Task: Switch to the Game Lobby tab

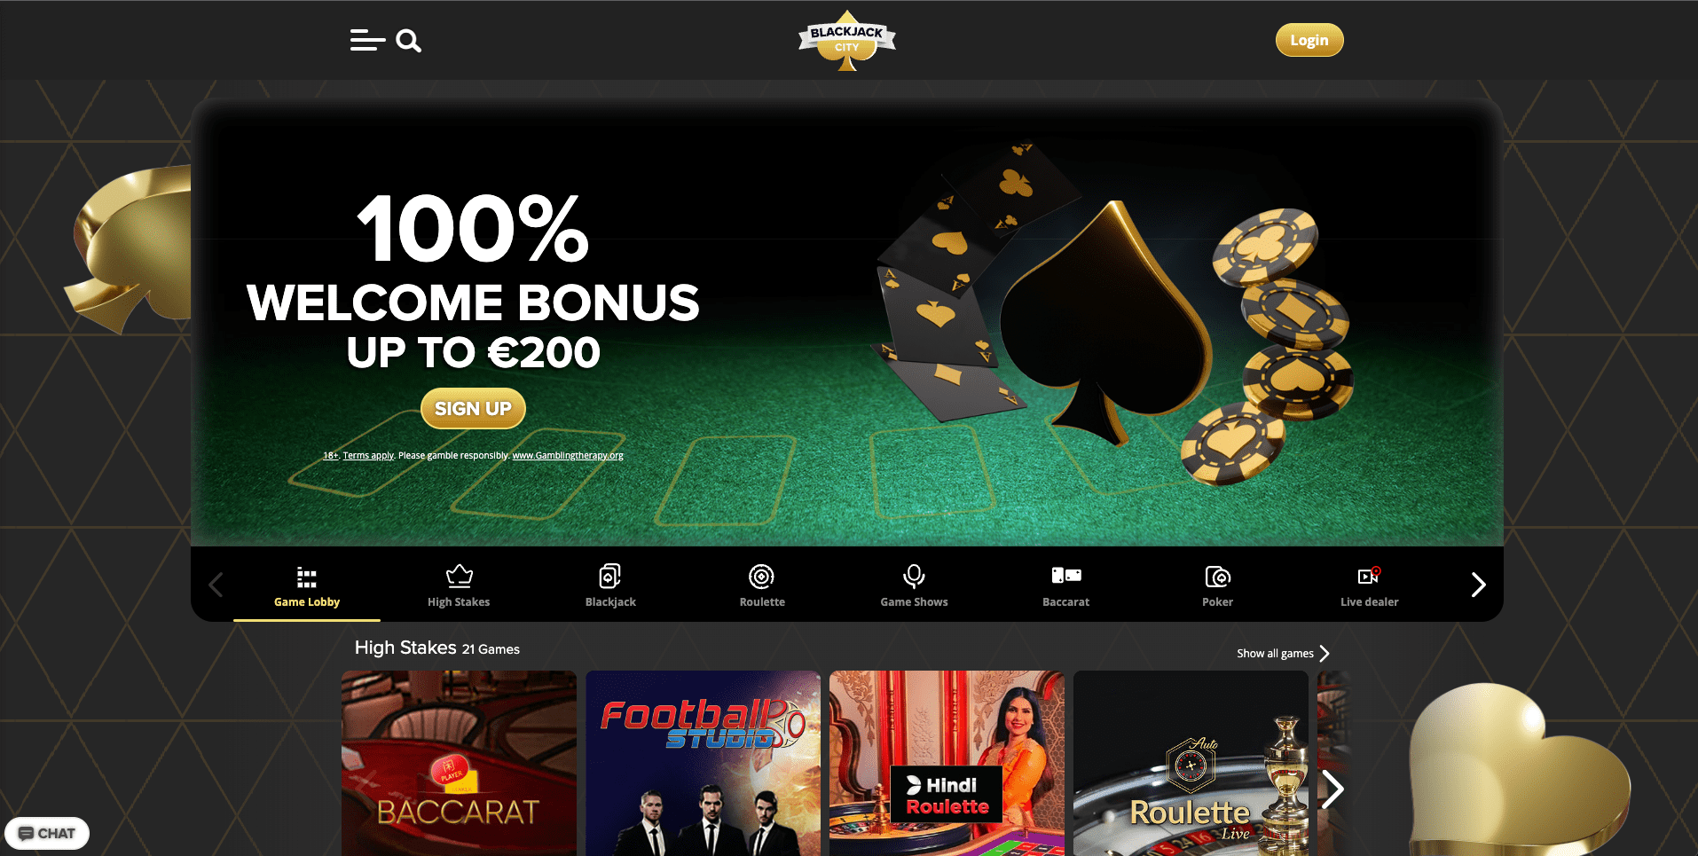Action: [307, 585]
